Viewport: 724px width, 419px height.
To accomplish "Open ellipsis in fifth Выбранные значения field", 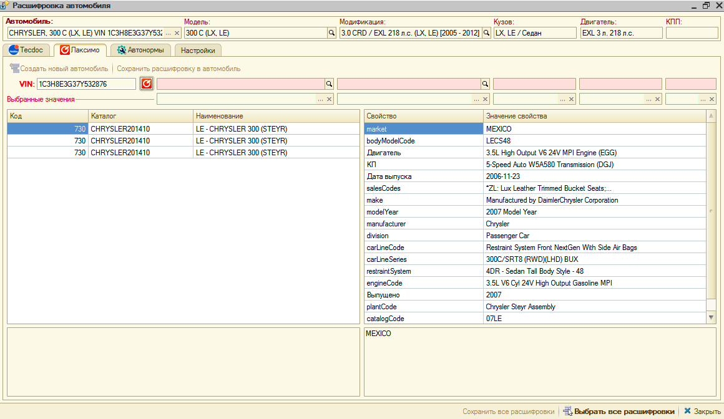I will pyautogui.click(x=703, y=99).
